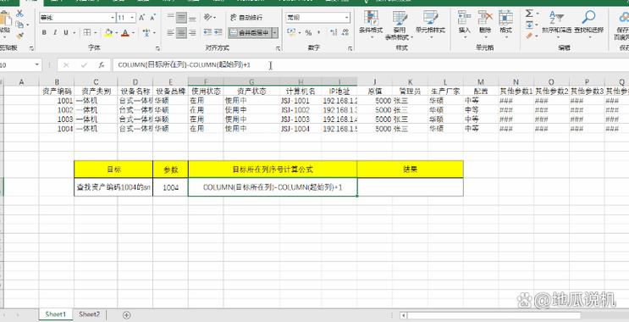The height and width of the screenshot is (322, 629).
Task: Click in the formula bar input
Action: [x=371, y=65]
